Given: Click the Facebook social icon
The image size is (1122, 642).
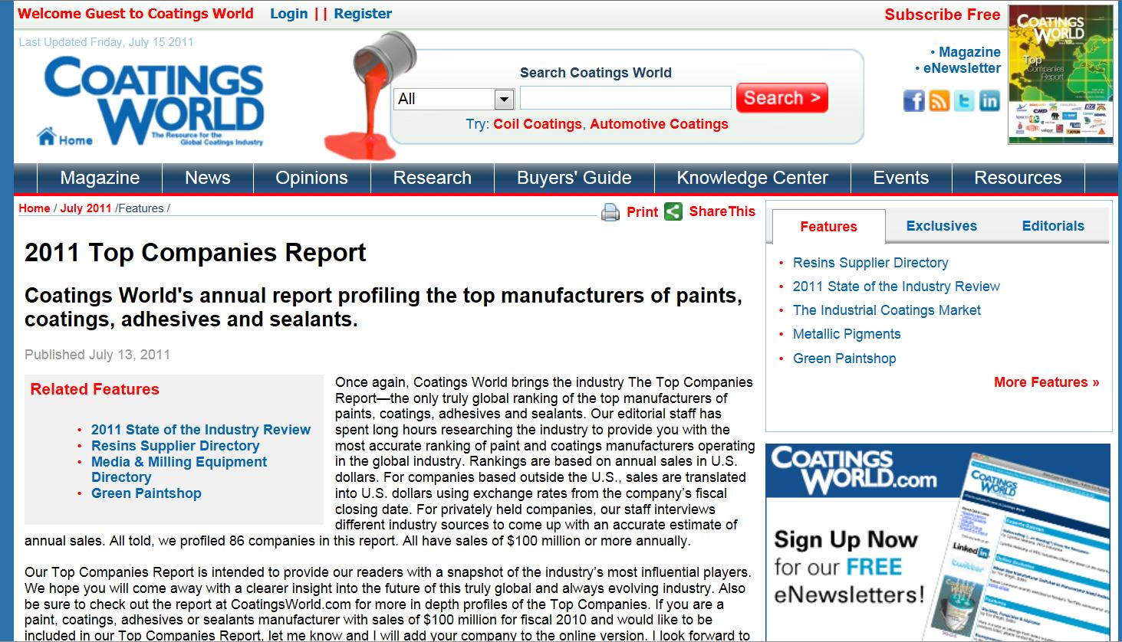Looking at the screenshot, I should click(x=913, y=100).
